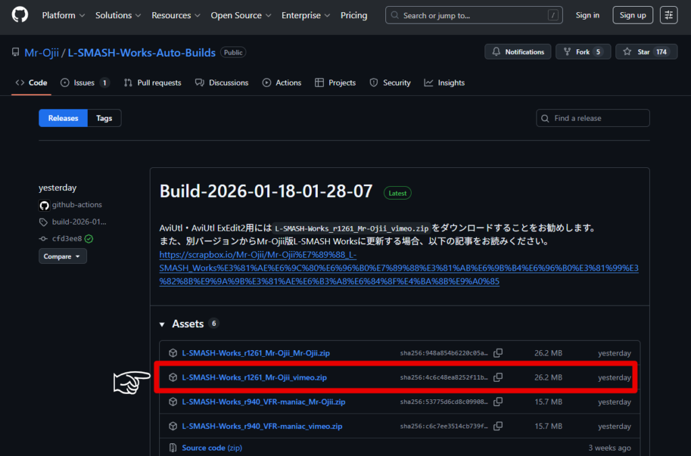Click the Sign up button
This screenshot has width=691, height=456.
tap(632, 15)
